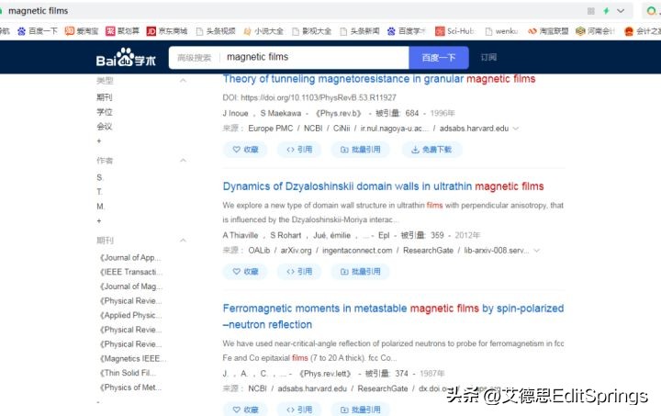Open the 头条新闻 bookmark
The height and width of the screenshot is (416, 661).
pos(360,31)
